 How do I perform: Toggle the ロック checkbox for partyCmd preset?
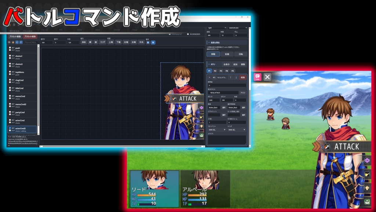(x=10, y=114)
